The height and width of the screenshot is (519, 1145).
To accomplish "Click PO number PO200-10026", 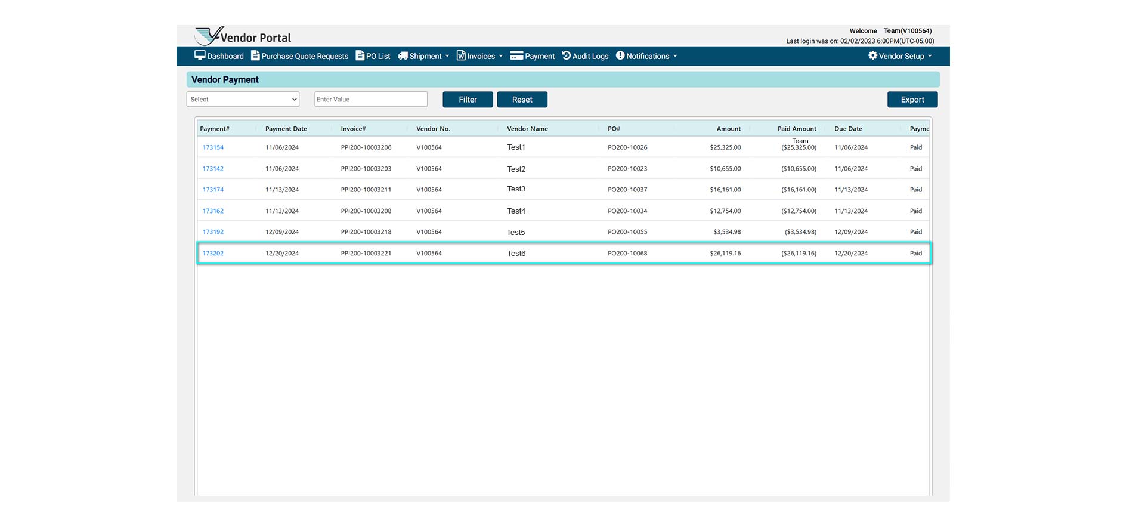I will pos(627,147).
